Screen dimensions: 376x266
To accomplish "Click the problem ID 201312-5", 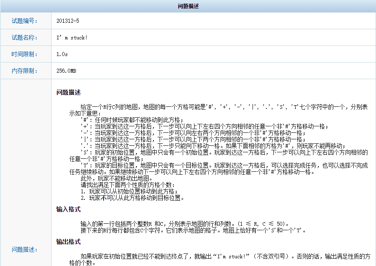I will click(x=67, y=21).
